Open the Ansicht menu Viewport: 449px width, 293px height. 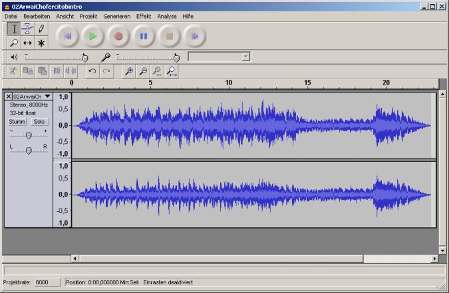65,17
